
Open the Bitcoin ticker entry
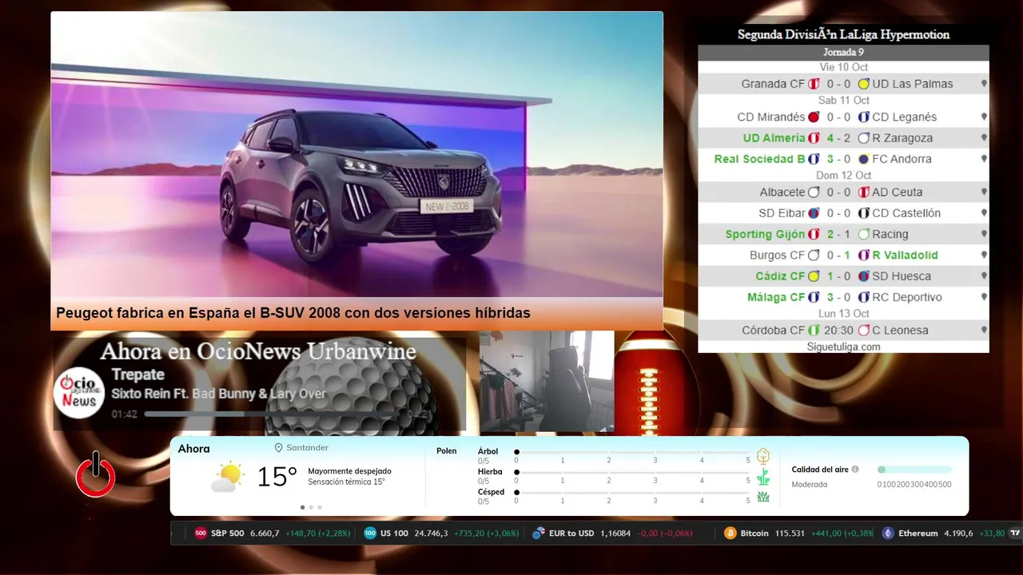[x=798, y=533]
